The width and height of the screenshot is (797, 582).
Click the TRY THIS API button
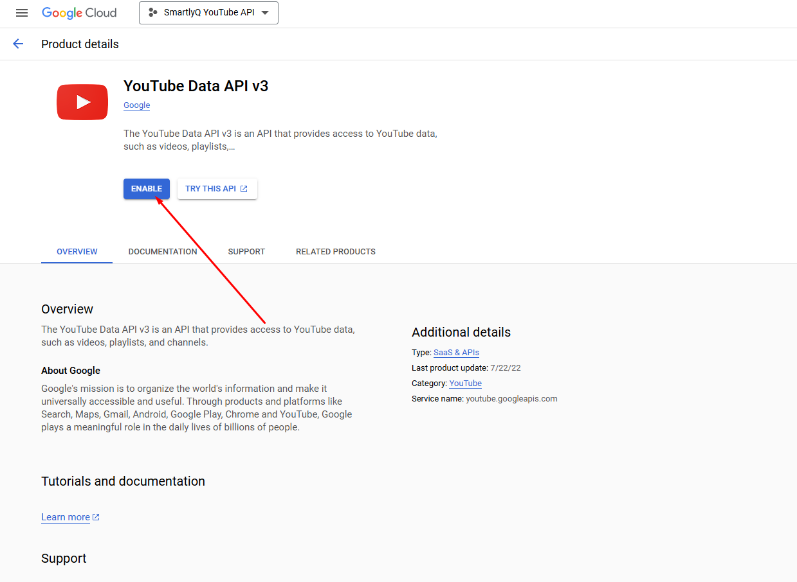tap(217, 189)
